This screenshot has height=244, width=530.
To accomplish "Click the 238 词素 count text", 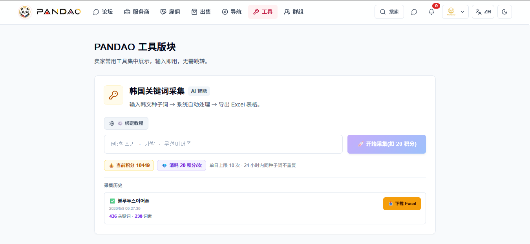I will point(143,216).
